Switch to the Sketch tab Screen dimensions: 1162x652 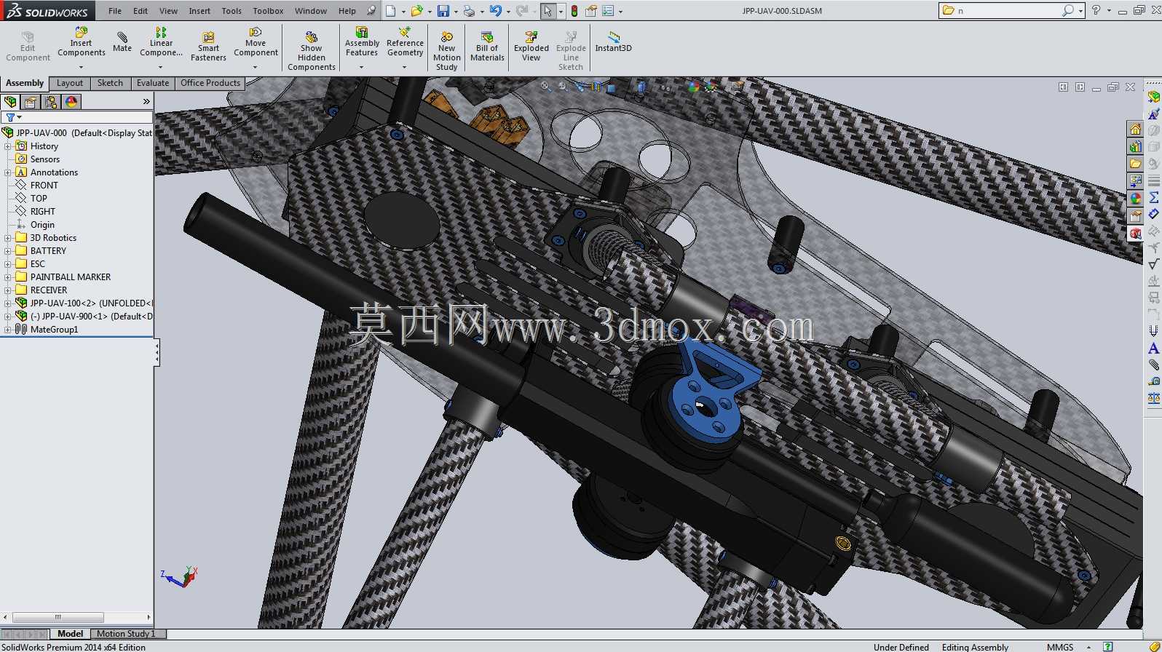(110, 83)
